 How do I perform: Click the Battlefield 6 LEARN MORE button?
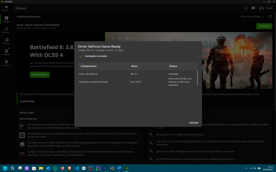[x=40, y=75]
